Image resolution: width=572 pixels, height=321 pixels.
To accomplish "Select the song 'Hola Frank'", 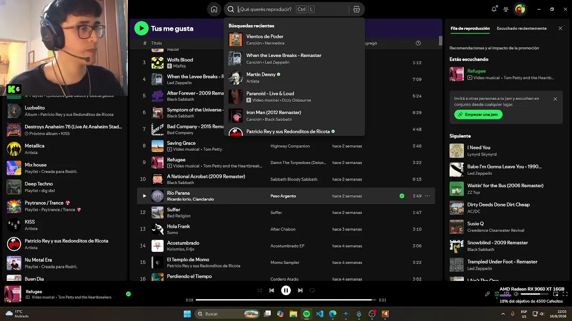I will point(179,226).
